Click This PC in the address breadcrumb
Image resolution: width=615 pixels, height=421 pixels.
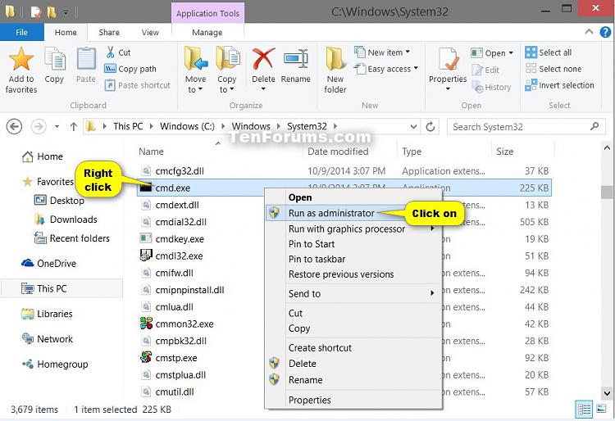(x=128, y=126)
